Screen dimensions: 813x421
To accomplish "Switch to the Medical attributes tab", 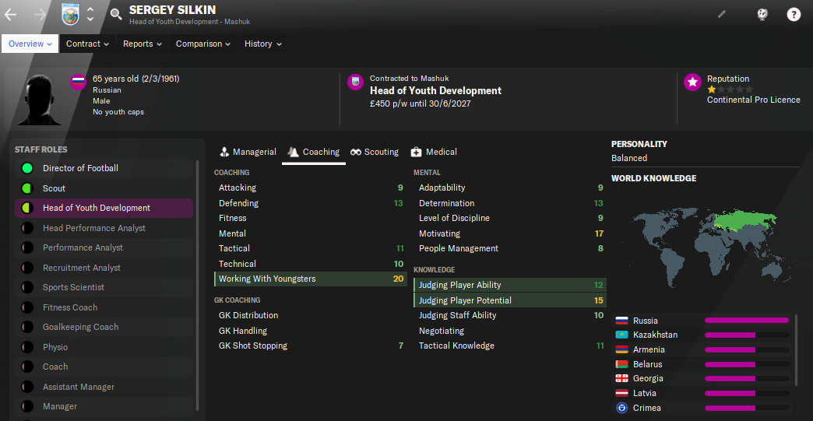I will tap(434, 152).
